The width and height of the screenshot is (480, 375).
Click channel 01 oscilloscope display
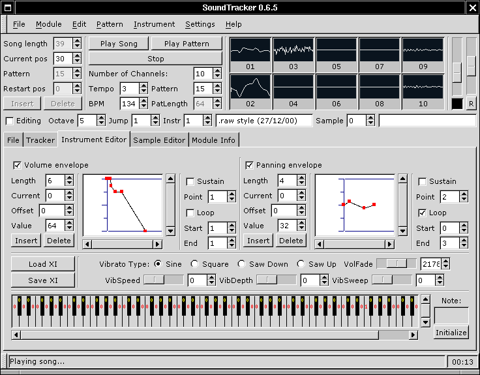click(250, 50)
